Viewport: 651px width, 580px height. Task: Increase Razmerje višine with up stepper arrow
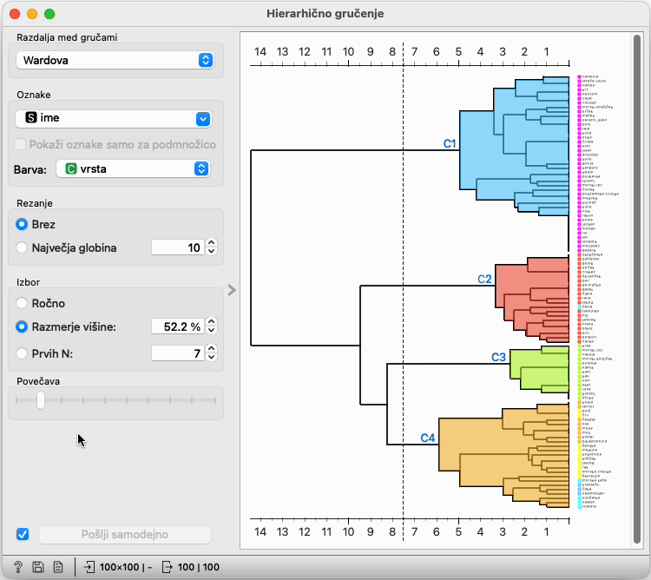coord(211,322)
